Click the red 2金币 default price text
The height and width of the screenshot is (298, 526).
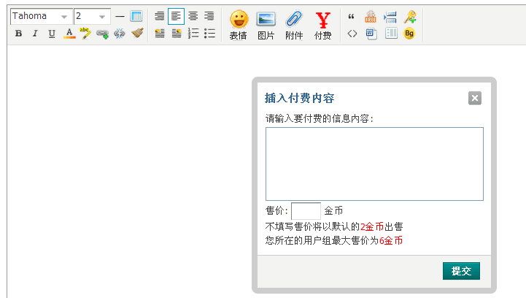(371, 226)
